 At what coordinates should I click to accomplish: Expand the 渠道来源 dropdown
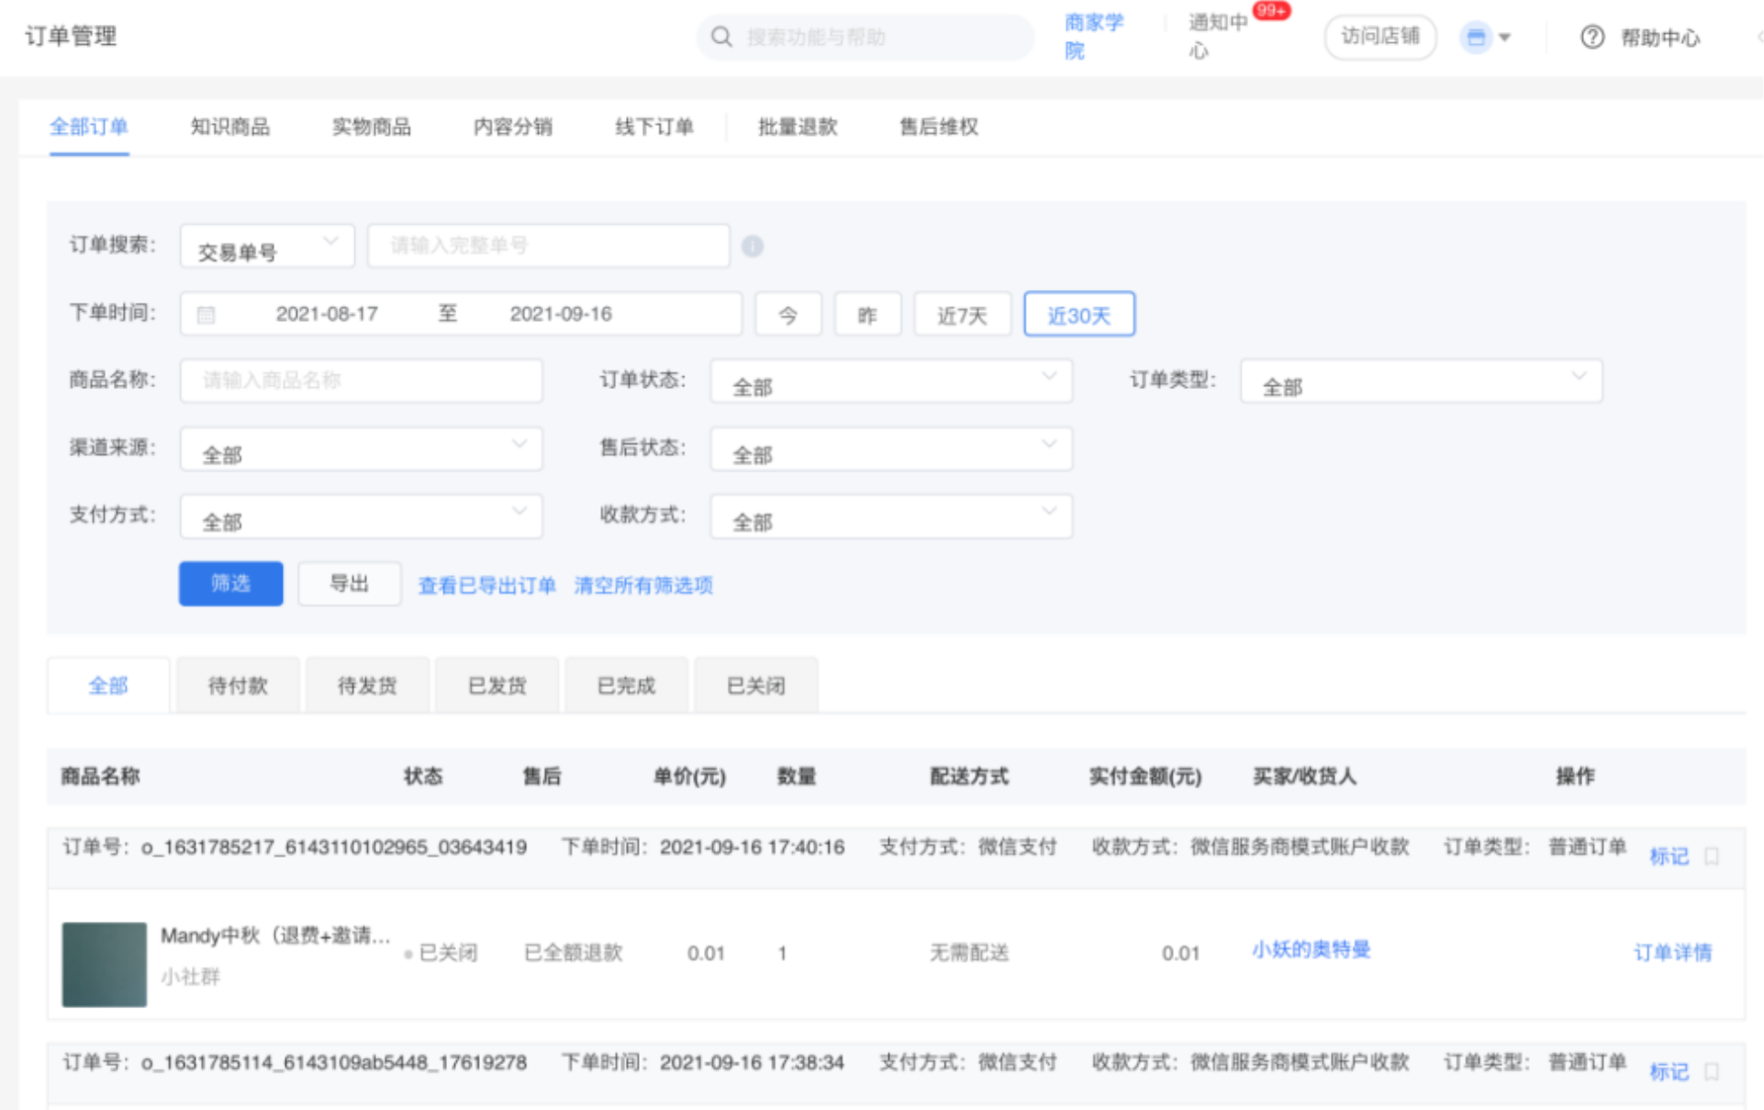click(x=361, y=449)
